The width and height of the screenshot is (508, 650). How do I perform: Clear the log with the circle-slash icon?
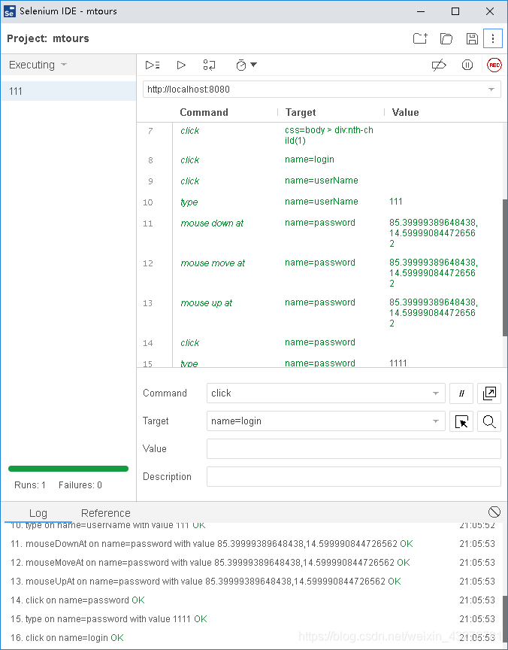coord(494,512)
